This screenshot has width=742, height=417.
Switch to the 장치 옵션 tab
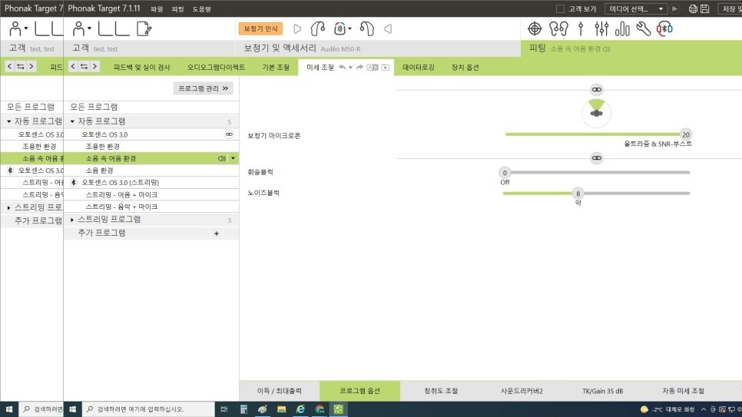coord(465,68)
